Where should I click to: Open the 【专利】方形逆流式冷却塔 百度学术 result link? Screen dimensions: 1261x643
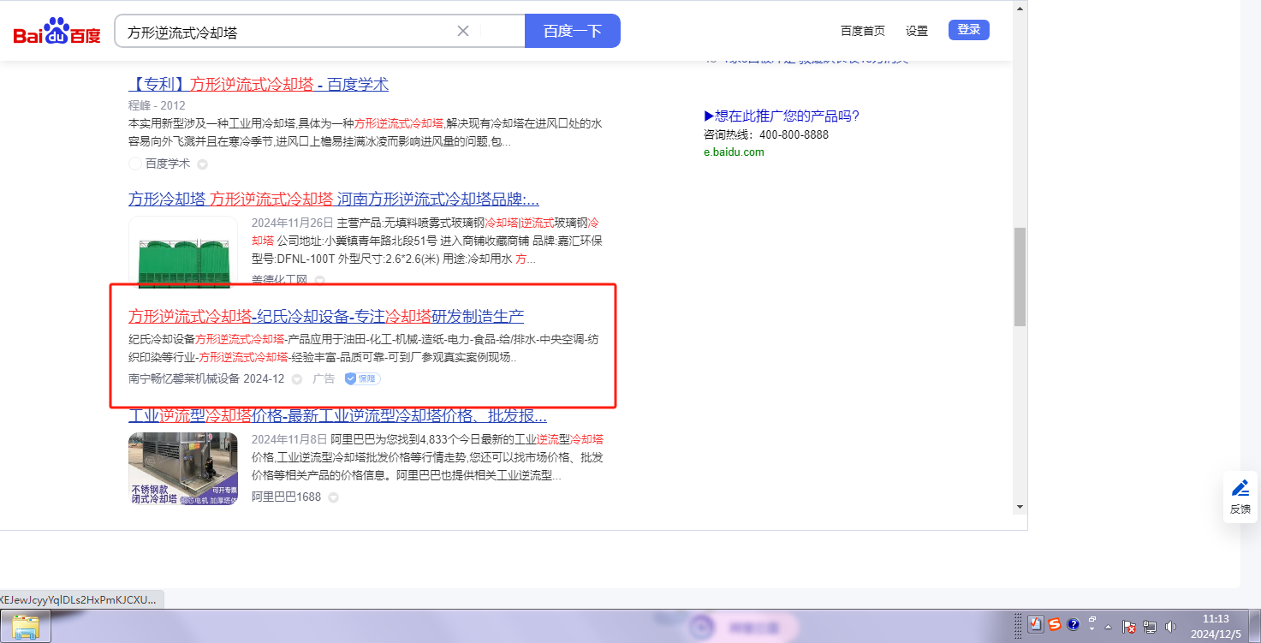[258, 85]
